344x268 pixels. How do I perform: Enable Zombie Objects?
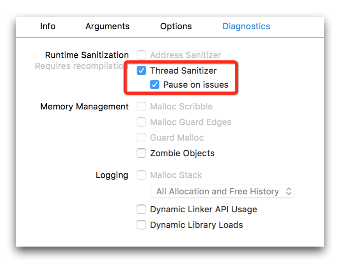coord(141,153)
